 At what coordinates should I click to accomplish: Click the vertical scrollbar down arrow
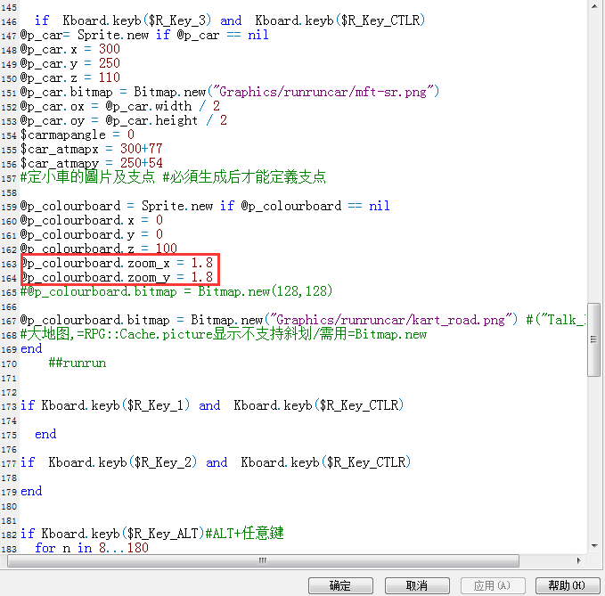point(594,546)
